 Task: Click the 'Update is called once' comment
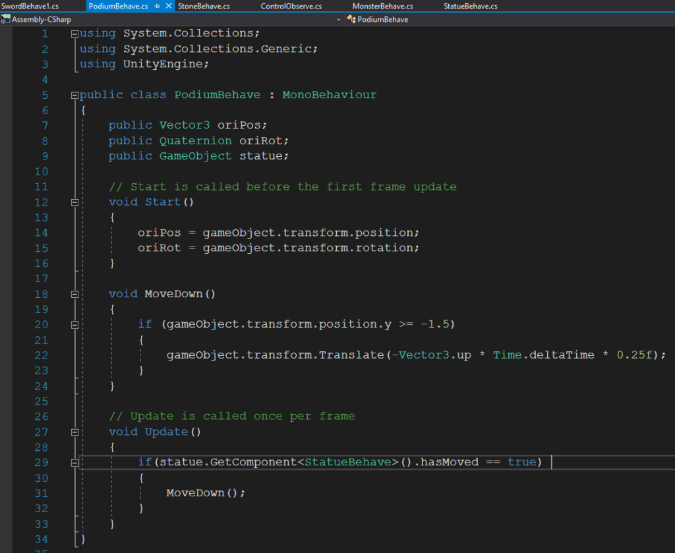(x=231, y=416)
